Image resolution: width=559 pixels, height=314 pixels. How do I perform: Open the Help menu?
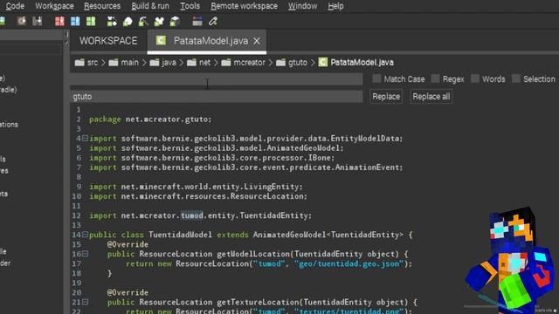pyautogui.click(x=335, y=6)
